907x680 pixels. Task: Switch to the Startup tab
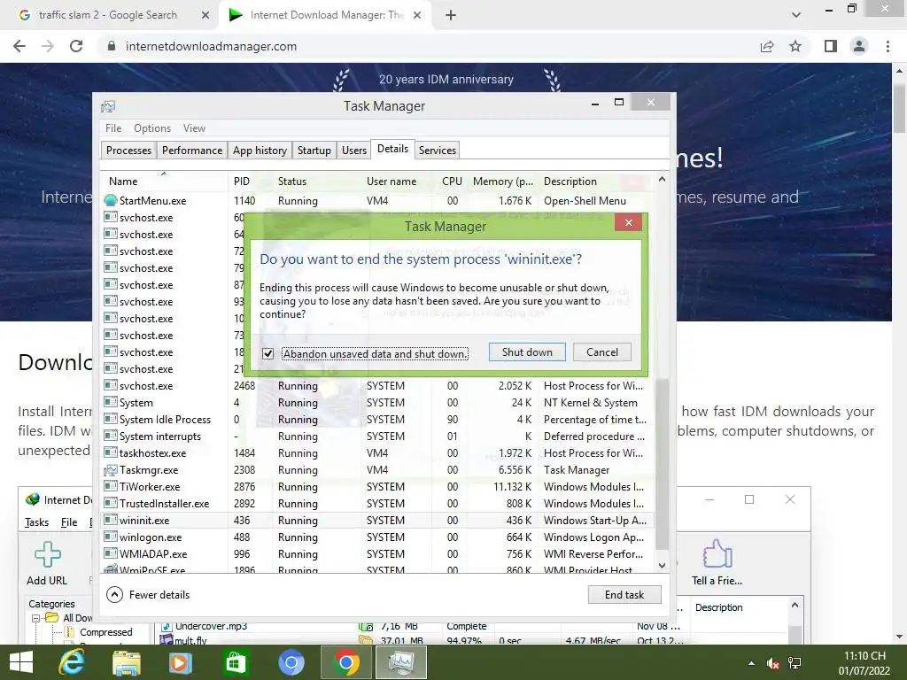[314, 151]
